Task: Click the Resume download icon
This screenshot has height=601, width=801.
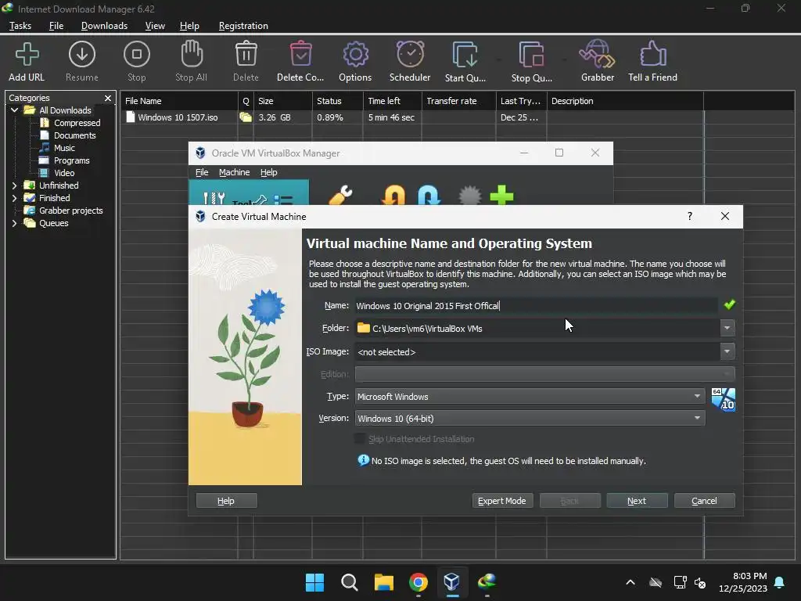Action: (x=81, y=54)
